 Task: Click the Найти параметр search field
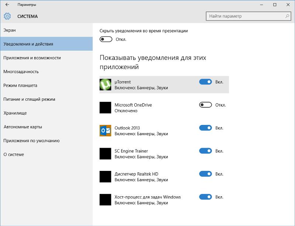point(245,16)
